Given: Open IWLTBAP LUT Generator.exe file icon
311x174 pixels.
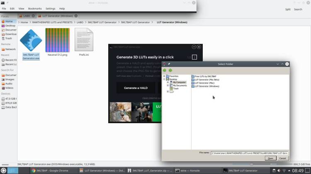Looking at the screenshot, I should (31, 40).
